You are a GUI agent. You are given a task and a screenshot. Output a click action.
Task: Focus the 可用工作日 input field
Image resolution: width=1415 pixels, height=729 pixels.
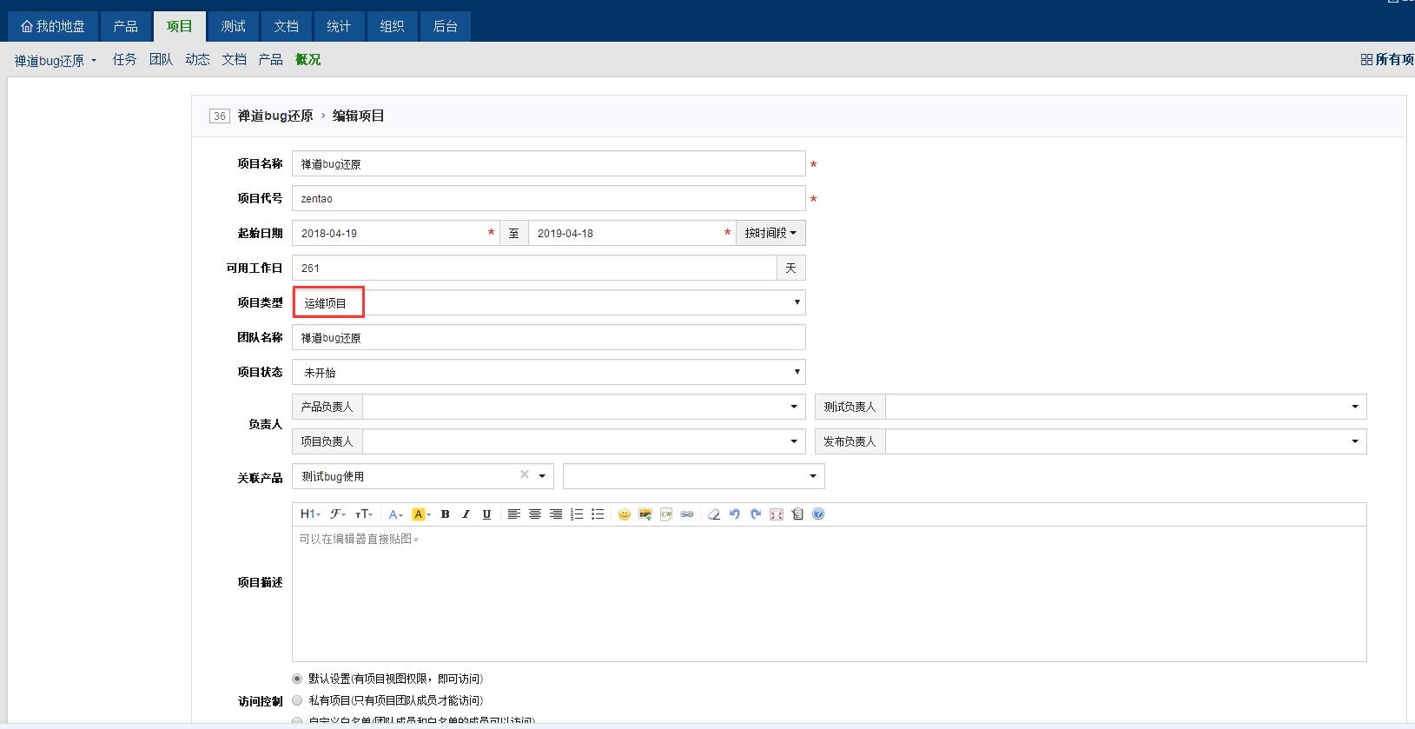[x=534, y=268]
